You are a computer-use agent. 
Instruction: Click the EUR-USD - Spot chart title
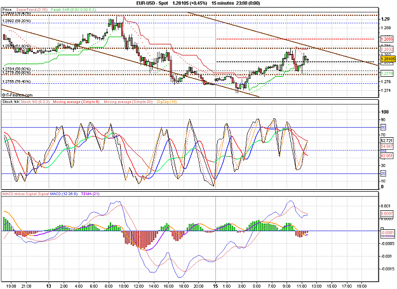[152, 3]
